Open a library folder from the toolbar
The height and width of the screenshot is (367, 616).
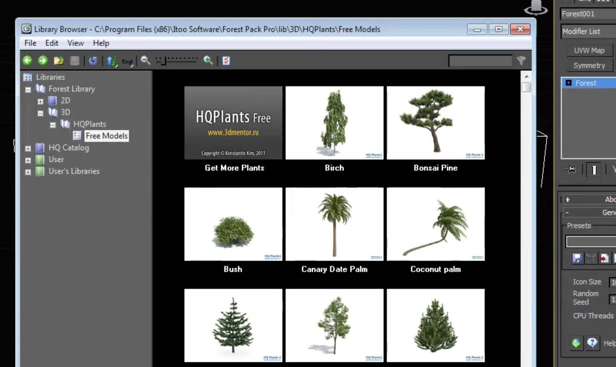coord(59,60)
